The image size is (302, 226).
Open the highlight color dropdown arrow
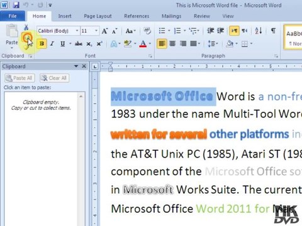click(x=135, y=43)
